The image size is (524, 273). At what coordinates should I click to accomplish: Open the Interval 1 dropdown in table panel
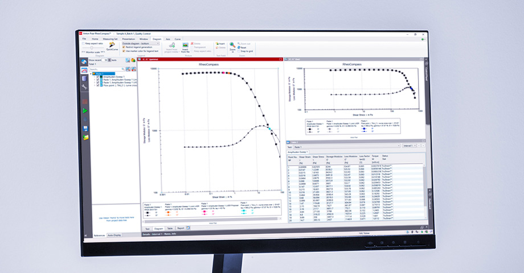(x=409, y=146)
